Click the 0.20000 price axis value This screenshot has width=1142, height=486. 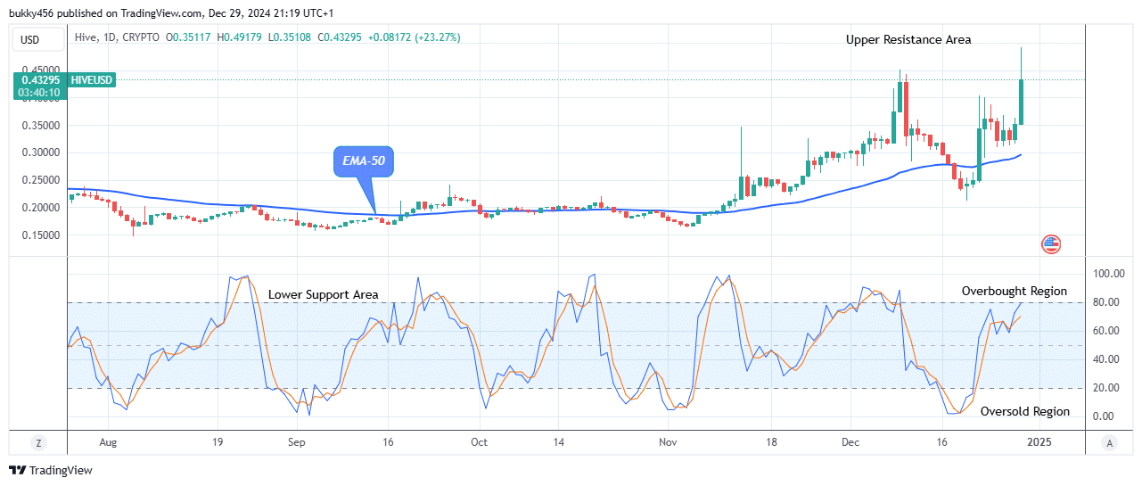[x=43, y=208]
